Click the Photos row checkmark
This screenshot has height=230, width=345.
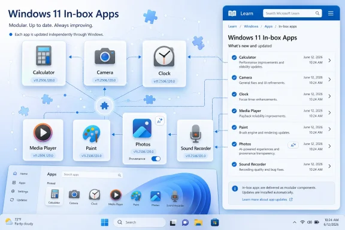click(x=234, y=144)
